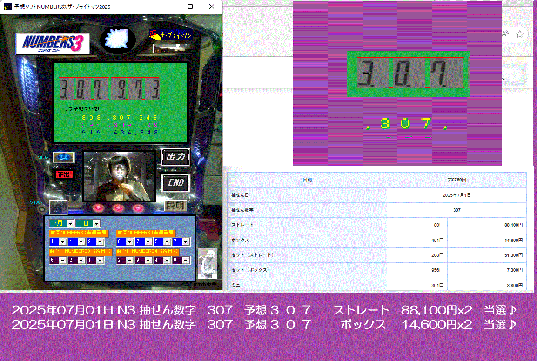Click the yellow , 3 0 7 , text
537x361 pixels.
coord(406,124)
